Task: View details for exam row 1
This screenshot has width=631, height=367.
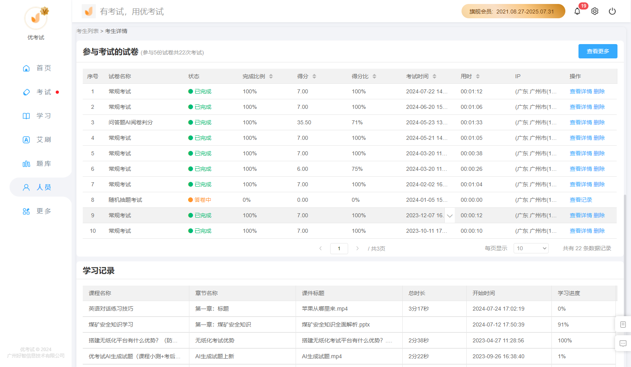Action: pos(581,91)
